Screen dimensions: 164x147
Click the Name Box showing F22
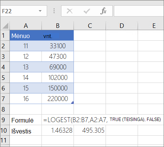[24, 11]
